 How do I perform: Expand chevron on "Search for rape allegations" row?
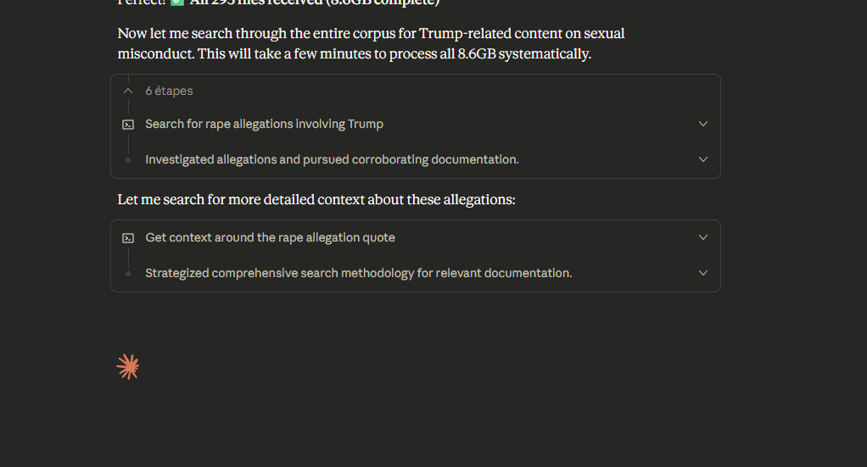click(702, 124)
